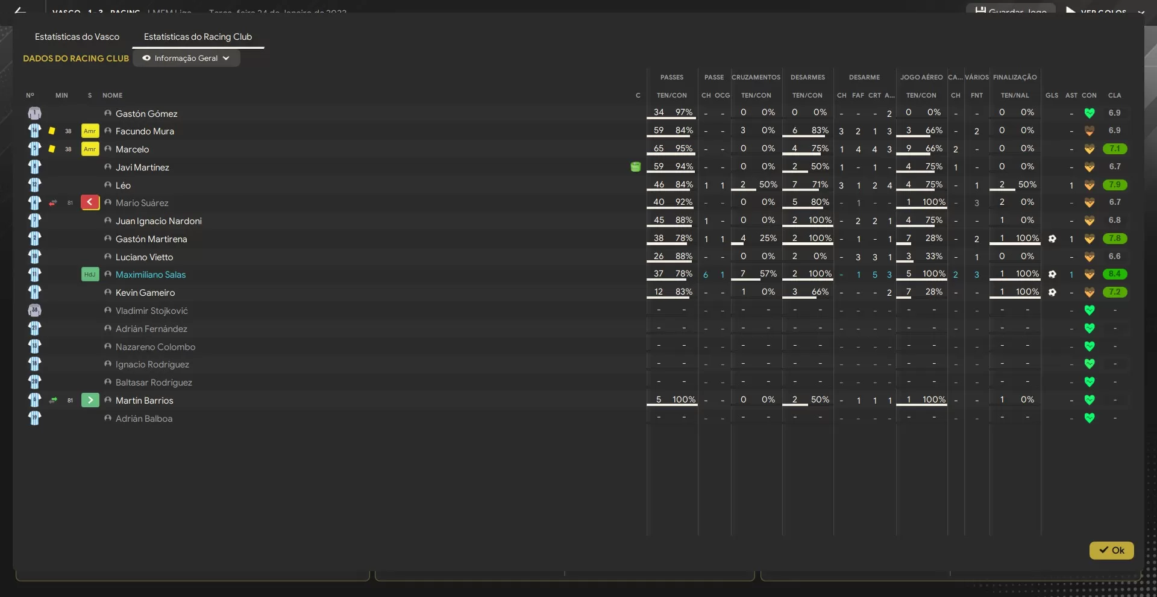Open Javi Martínez player profile
The width and height of the screenshot is (1157, 597).
pyautogui.click(x=142, y=167)
